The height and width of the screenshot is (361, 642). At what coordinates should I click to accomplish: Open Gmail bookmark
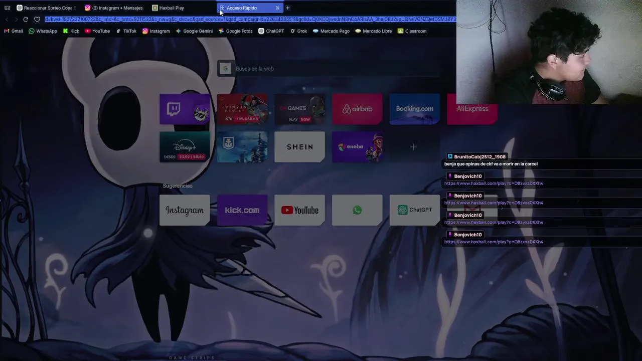[14, 31]
